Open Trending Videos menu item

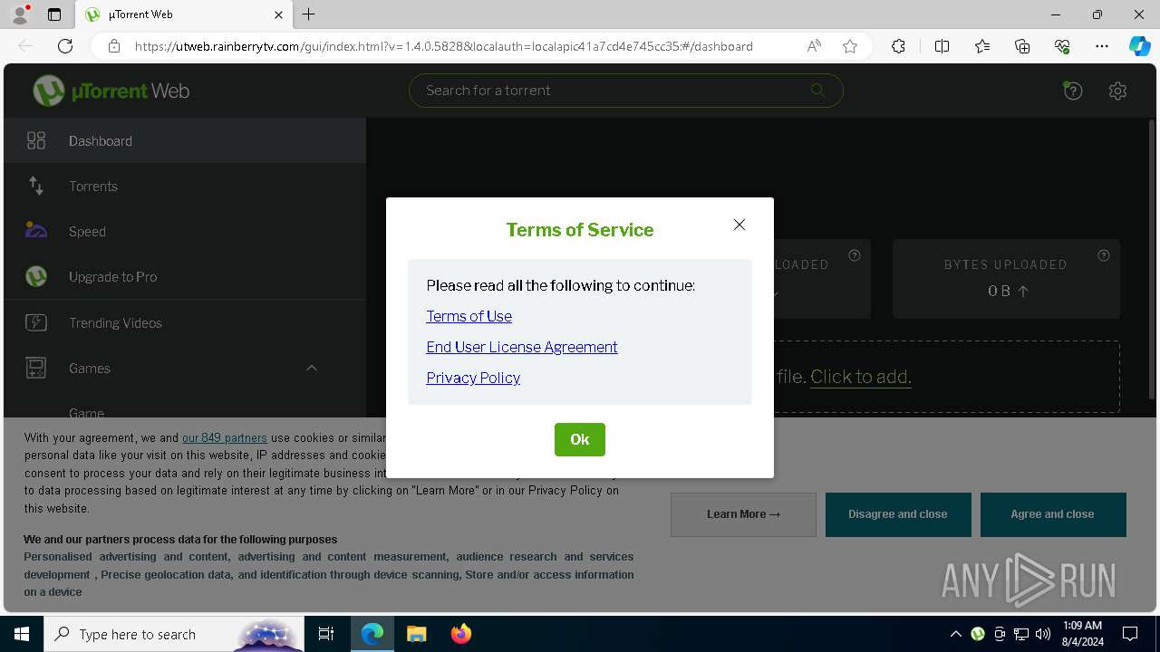(185, 322)
